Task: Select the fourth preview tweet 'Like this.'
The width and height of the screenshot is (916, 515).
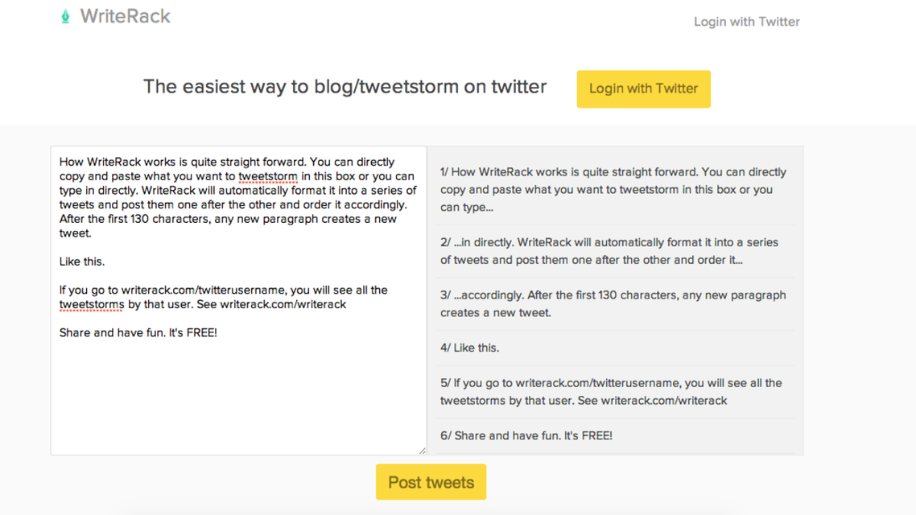Action: (x=615, y=348)
